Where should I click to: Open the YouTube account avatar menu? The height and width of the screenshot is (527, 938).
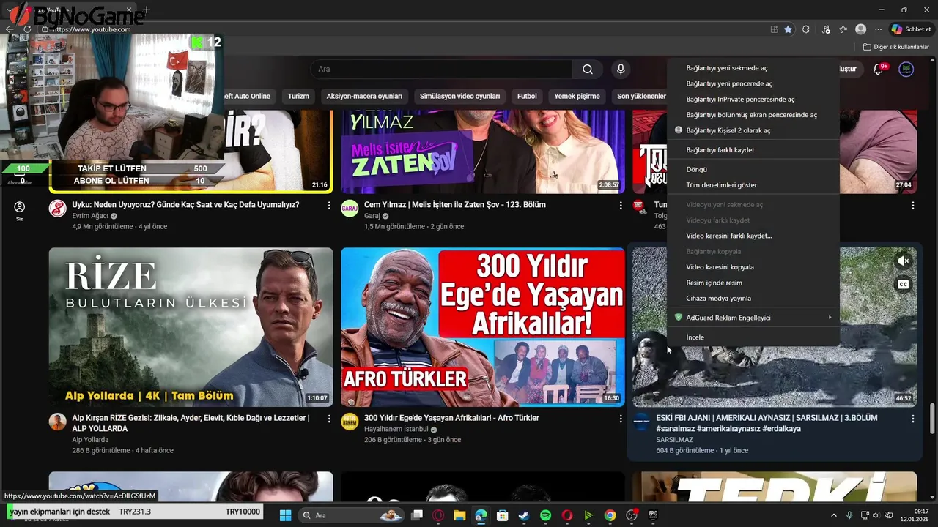906,70
